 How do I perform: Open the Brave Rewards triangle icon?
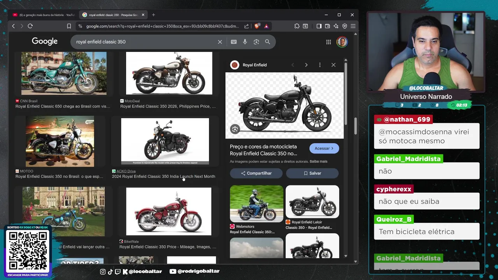266,26
